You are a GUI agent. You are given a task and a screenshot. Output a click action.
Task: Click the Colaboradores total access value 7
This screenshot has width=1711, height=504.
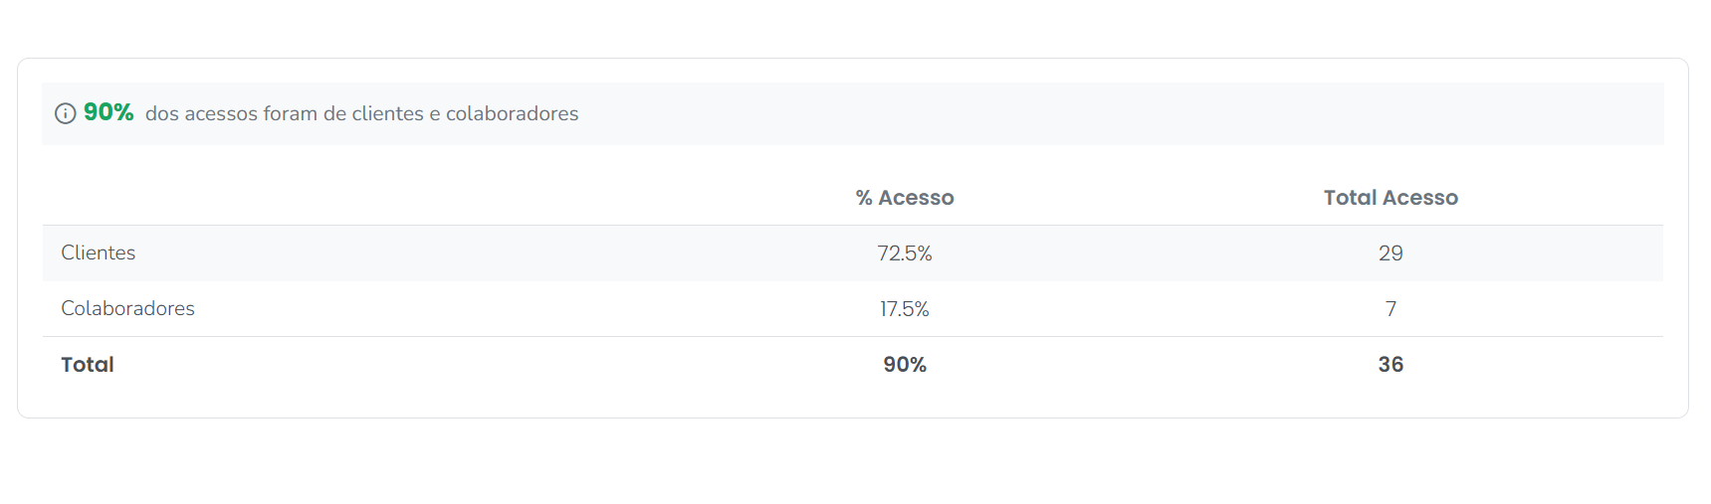point(1390,309)
